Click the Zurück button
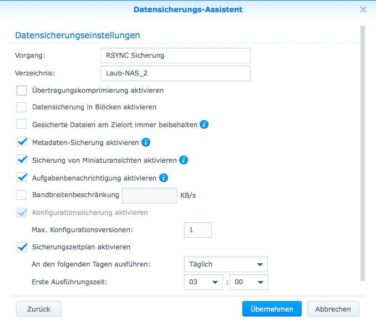Viewport: 376px width, 321px height. tap(39, 309)
